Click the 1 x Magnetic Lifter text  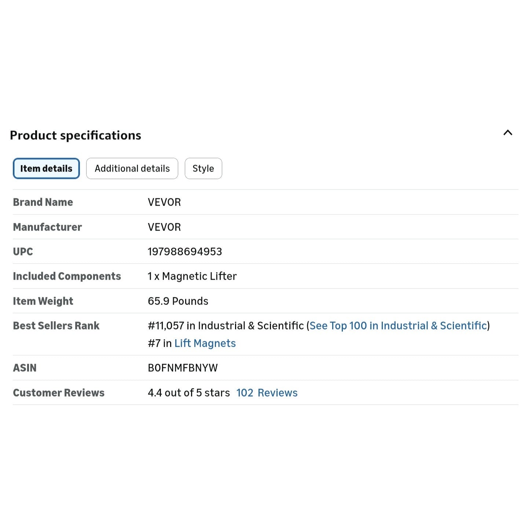point(192,276)
